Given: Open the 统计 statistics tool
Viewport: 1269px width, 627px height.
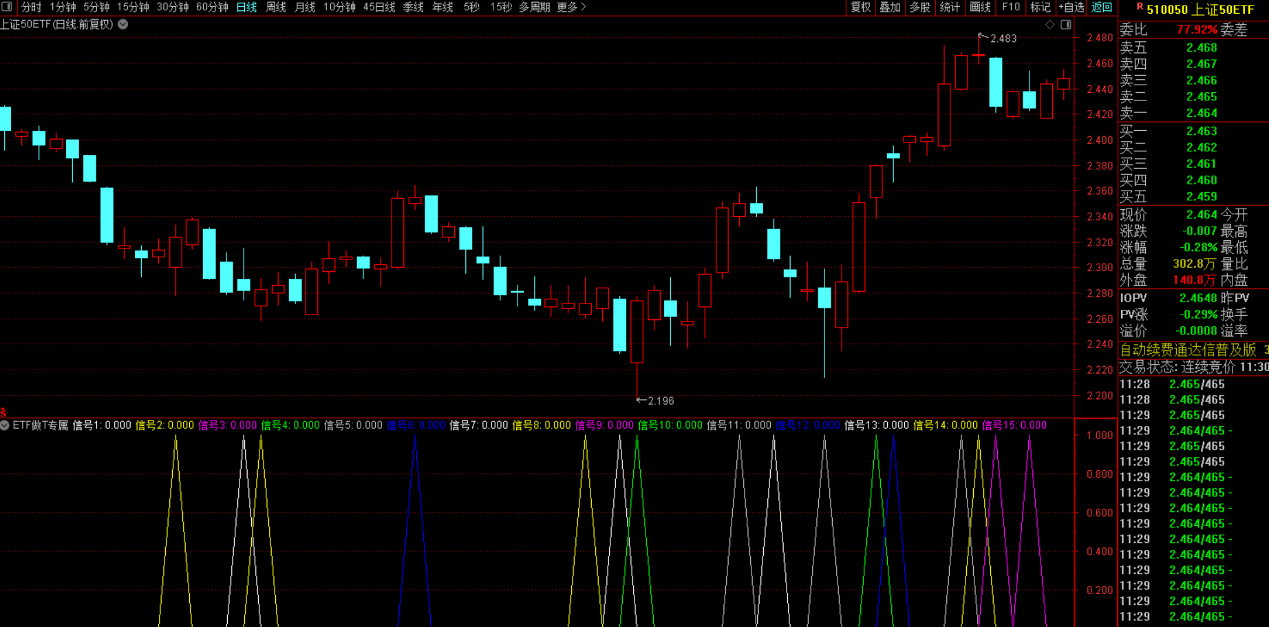Looking at the screenshot, I should [x=950, y=7].
